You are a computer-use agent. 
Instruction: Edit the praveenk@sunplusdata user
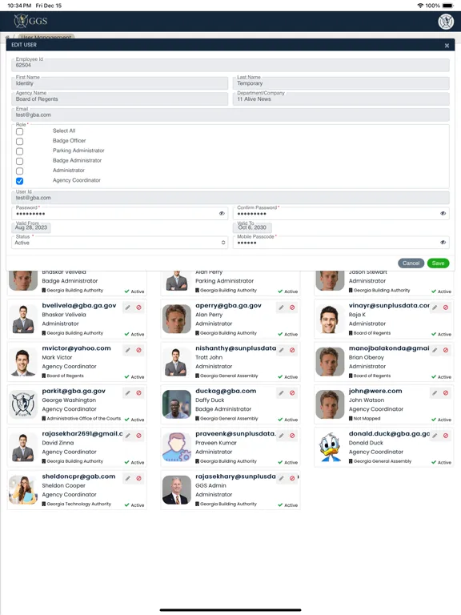[x=281, y=436]
